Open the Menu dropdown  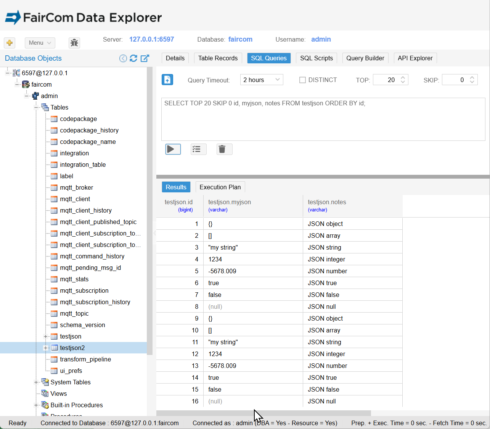[x=40, y=43]
